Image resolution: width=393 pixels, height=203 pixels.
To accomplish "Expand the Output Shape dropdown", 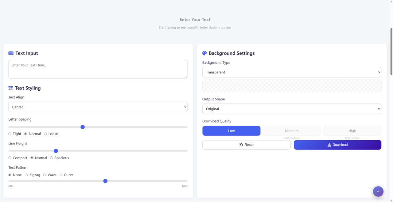I will coord(291,109).
